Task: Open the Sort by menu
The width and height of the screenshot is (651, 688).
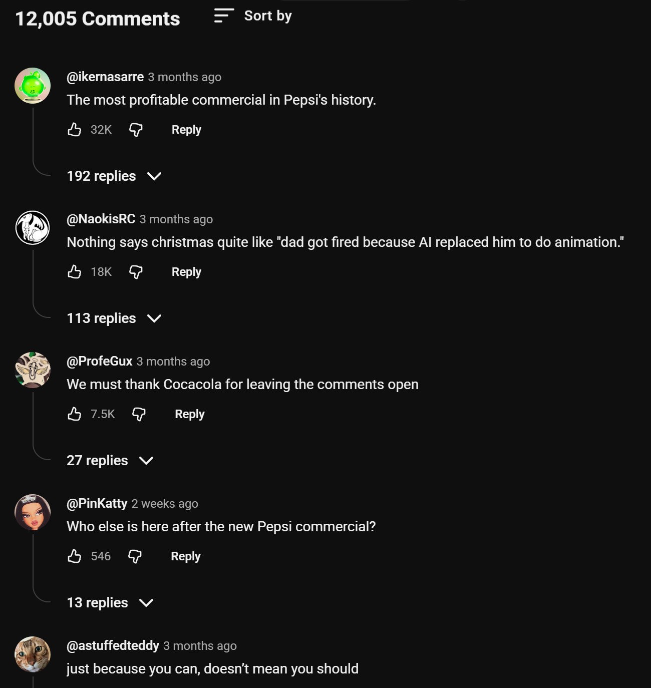Action: pyautogui.click(x=267, y=16)
